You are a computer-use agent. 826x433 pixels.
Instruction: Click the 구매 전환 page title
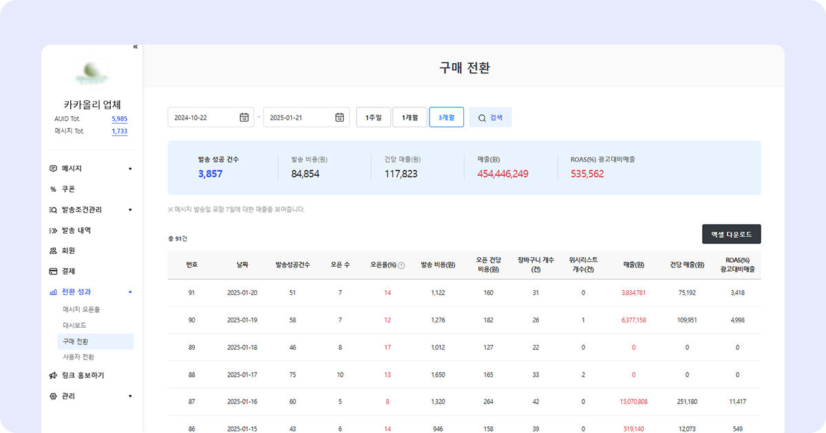pyautogui.click(x=465, y=67)
